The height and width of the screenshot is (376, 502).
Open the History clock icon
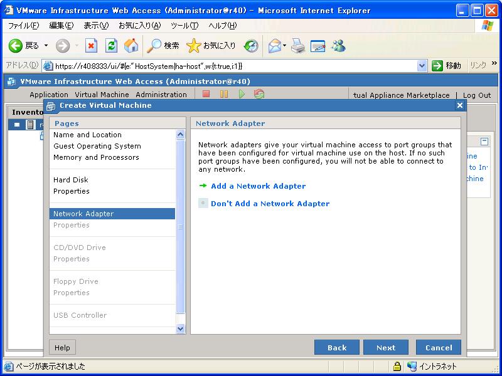pos(250,46)
